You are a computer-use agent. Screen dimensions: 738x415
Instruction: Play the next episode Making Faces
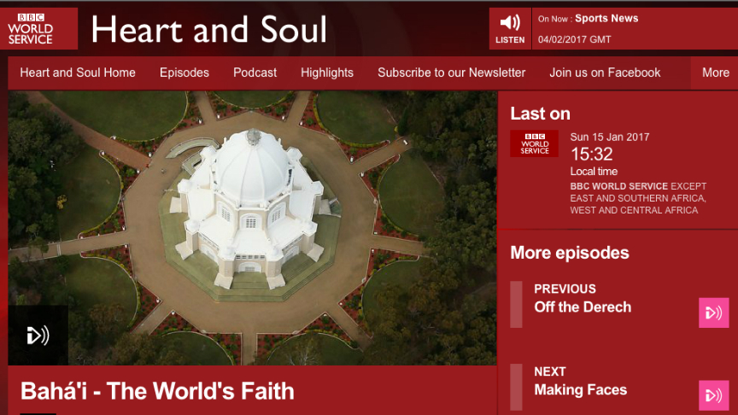coord(713,395)
